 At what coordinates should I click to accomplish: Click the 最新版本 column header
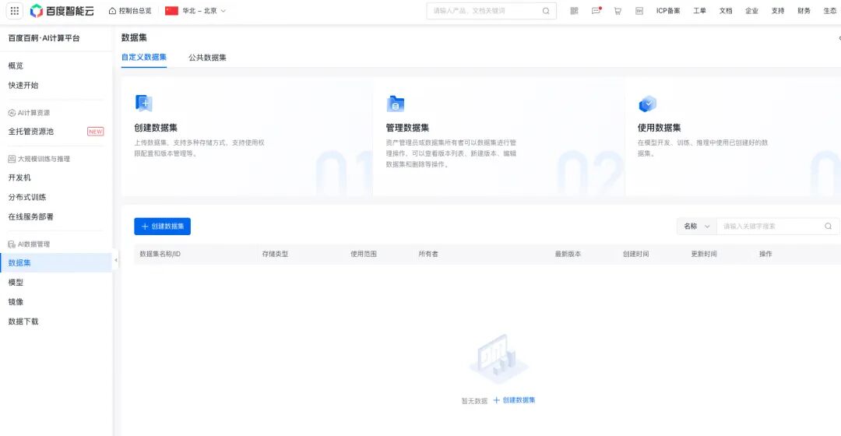click(568, 254)
